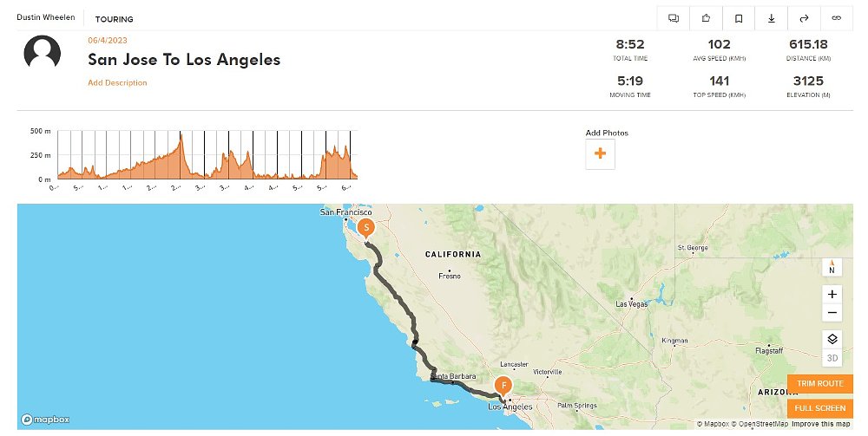Image resolution: width=868 pixels, height=436 pixels.
Task: Click the elevation profile peak
Action: (181, 139)
